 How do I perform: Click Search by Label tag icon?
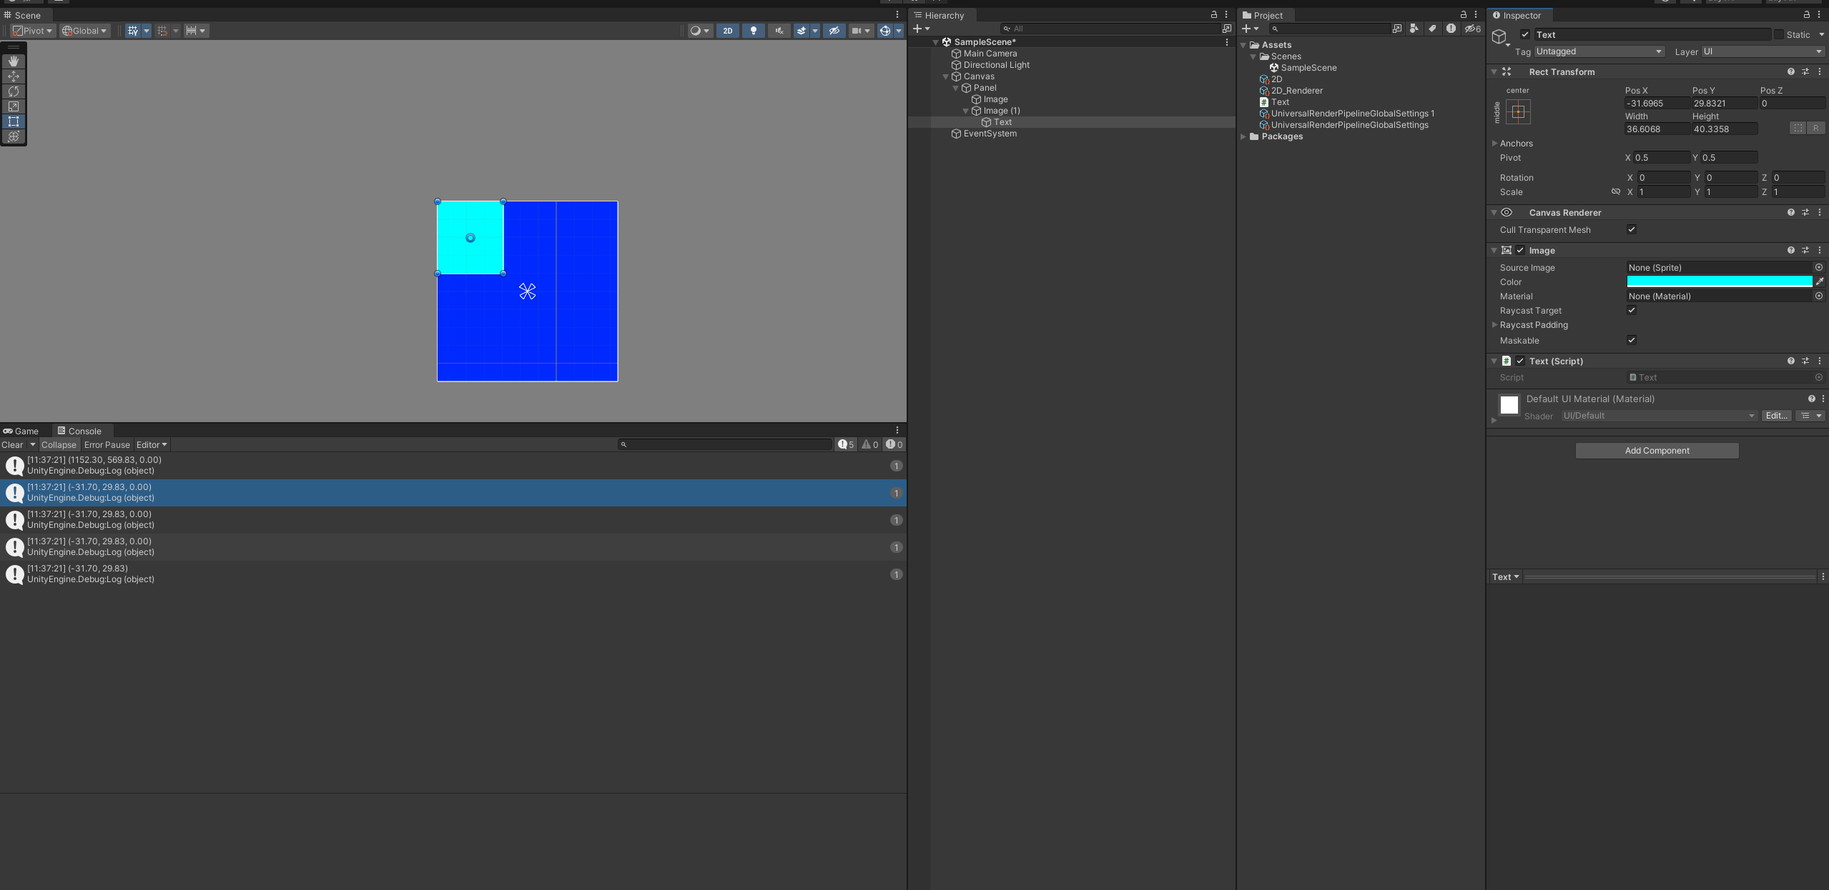[1432, 29]
